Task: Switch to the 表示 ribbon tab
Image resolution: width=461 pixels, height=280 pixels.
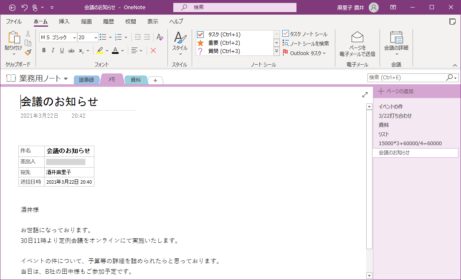Action: tap(152, 21)
